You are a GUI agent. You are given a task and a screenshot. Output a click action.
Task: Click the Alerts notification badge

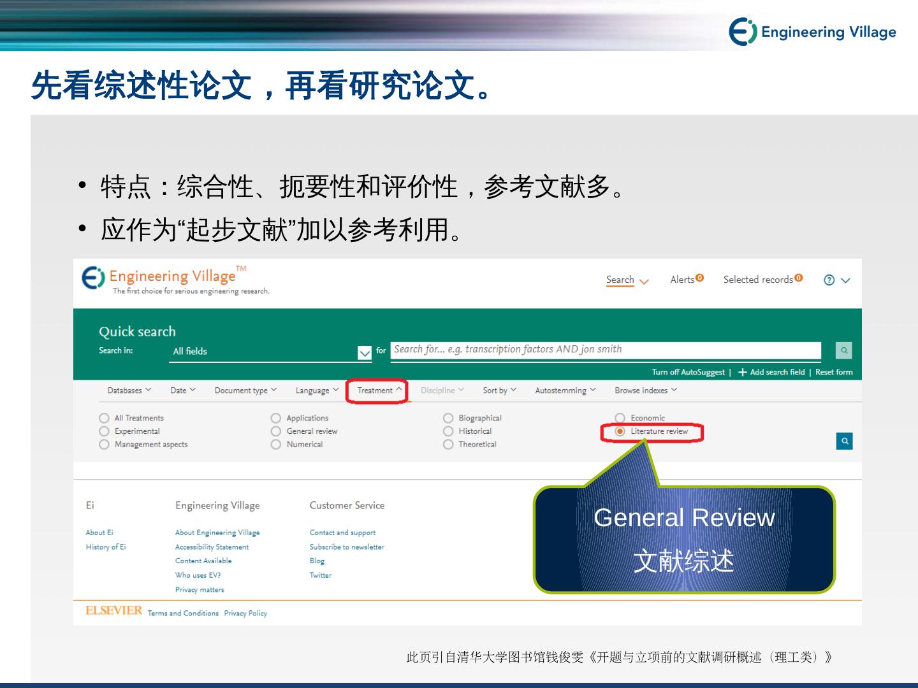pyautogui.click(x=700, y=278)
